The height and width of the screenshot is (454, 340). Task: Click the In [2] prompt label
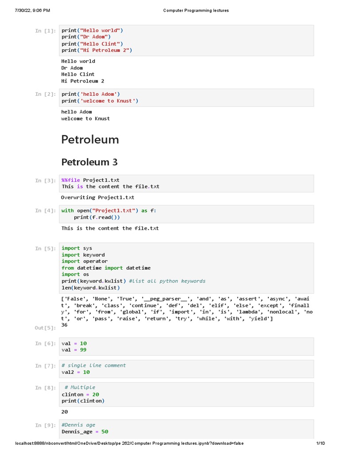coord(46,94)
